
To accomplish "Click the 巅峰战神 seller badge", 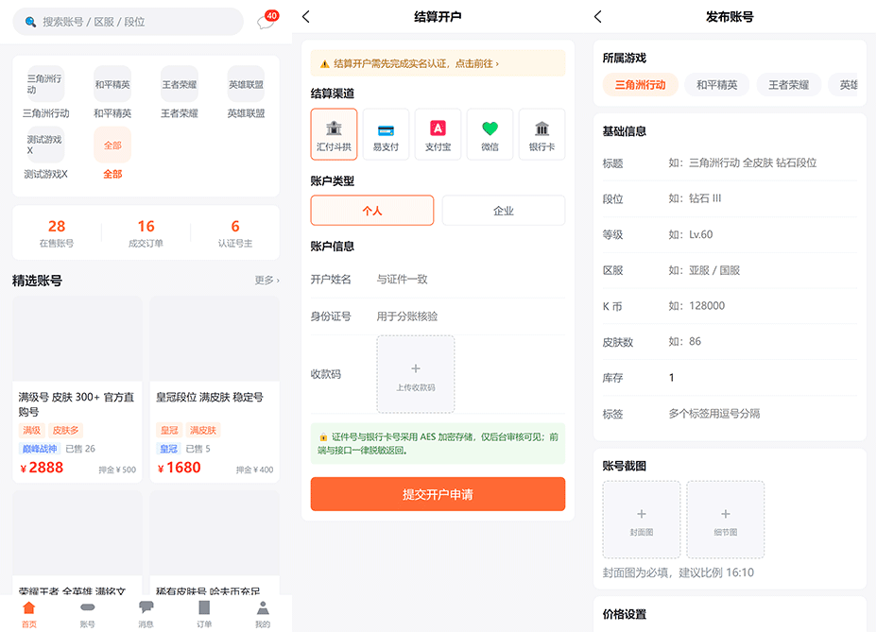I will click(40, 449).
